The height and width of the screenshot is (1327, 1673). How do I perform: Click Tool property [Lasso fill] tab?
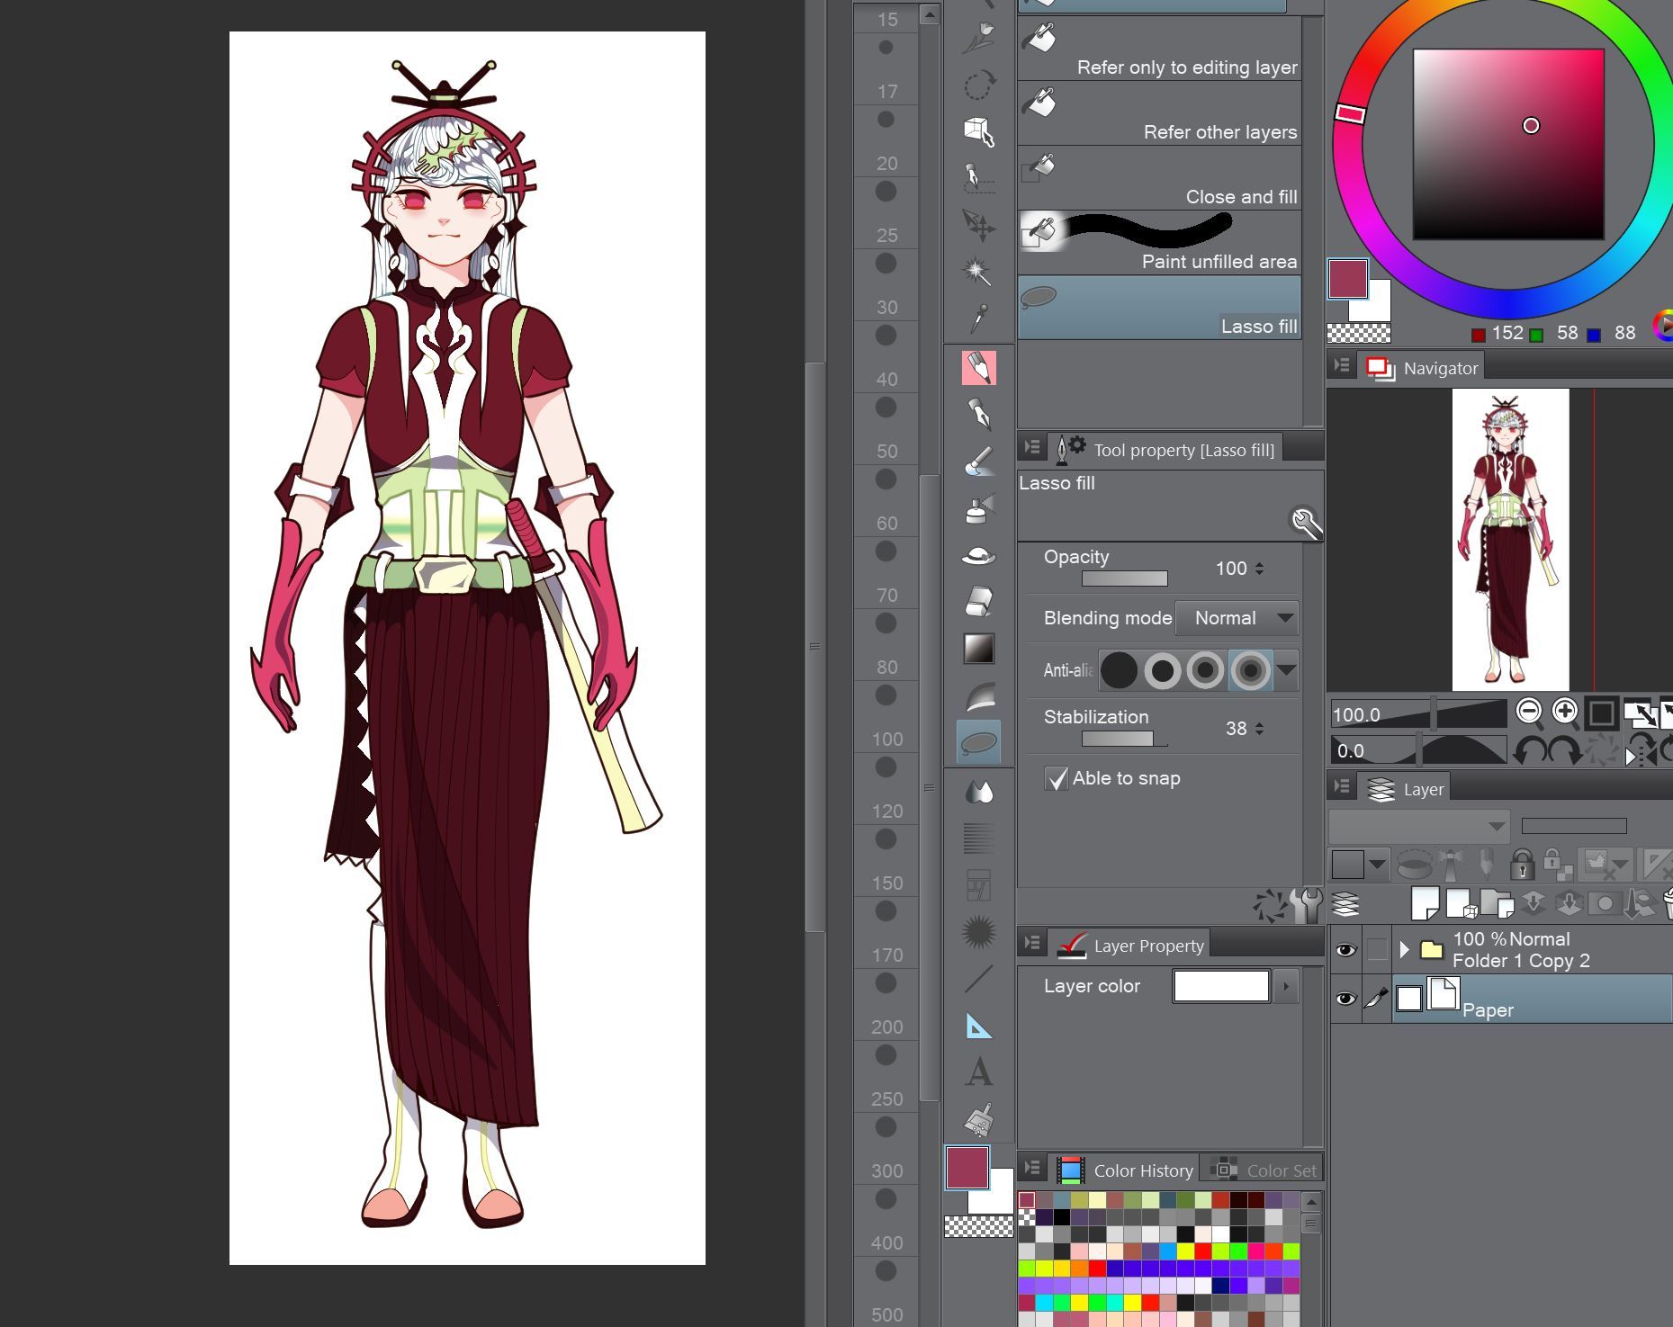pyautogui.click(x=1165, y=450)
